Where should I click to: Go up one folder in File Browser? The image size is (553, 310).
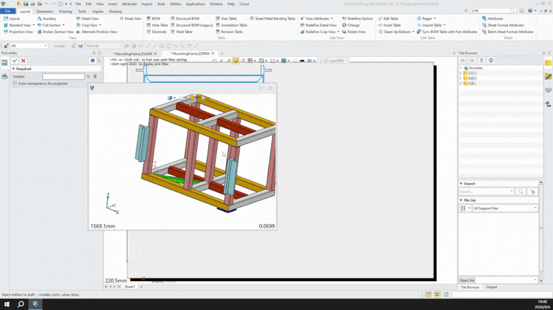click(481, 61)
